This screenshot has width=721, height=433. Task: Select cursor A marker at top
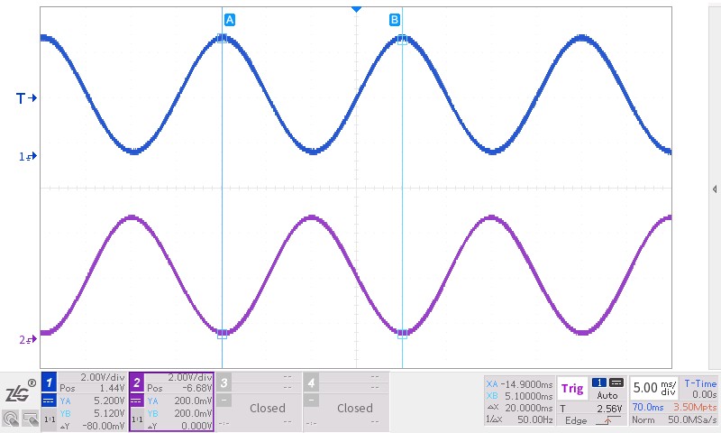tap(229, 20)
